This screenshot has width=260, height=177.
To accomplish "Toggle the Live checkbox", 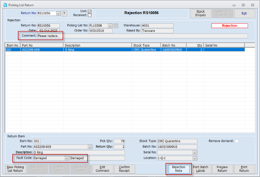I will 90,11.
